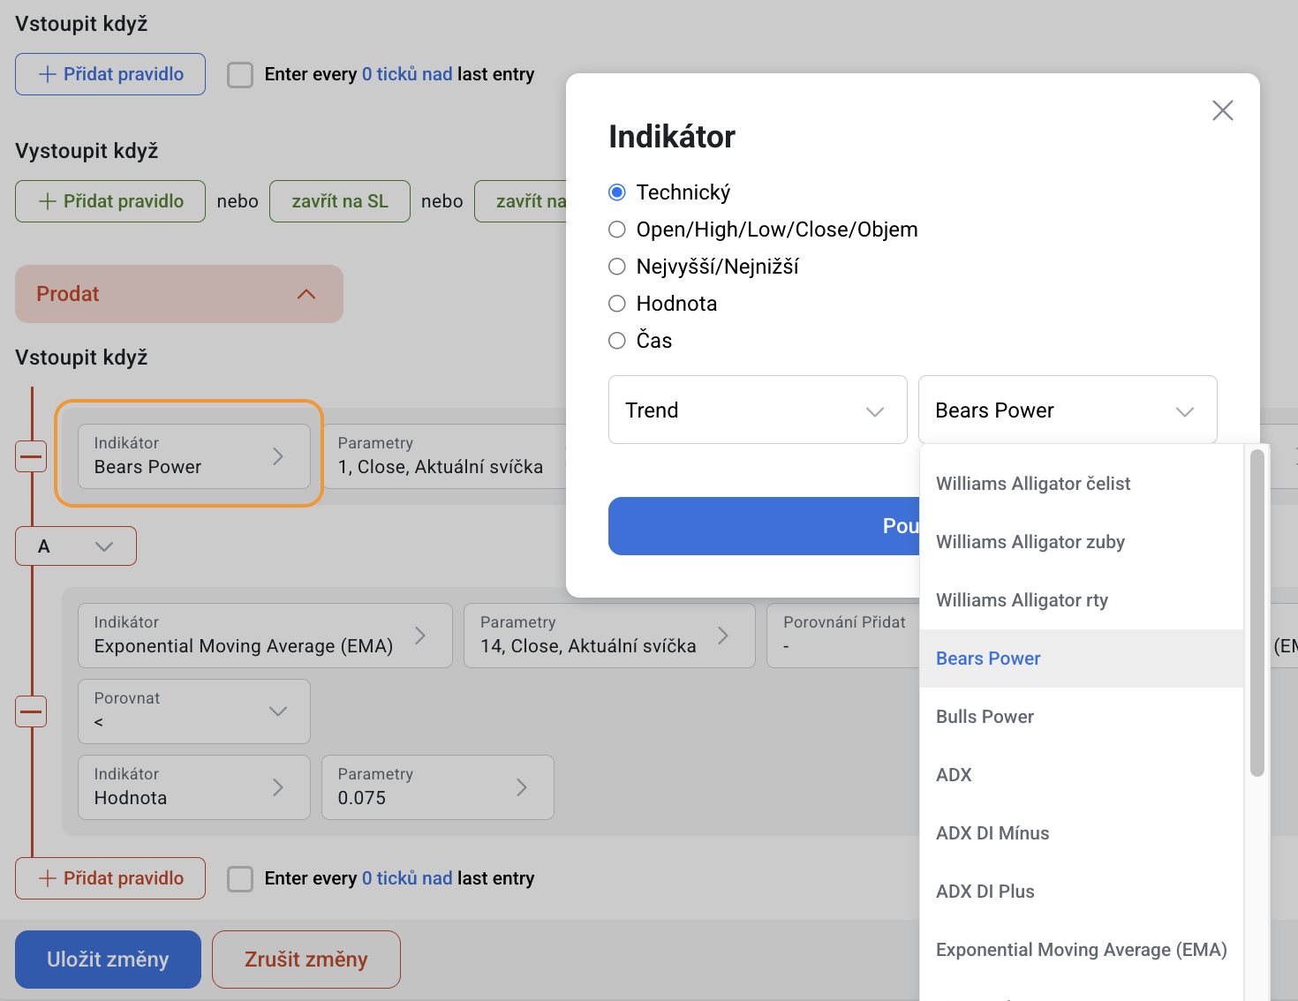The width and height of the screenshot is (1298, 1001).
Task: Choose Exponential Moving Average (EMA) from list
Action: [1082, 950]
